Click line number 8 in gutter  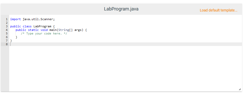[7, 44]
